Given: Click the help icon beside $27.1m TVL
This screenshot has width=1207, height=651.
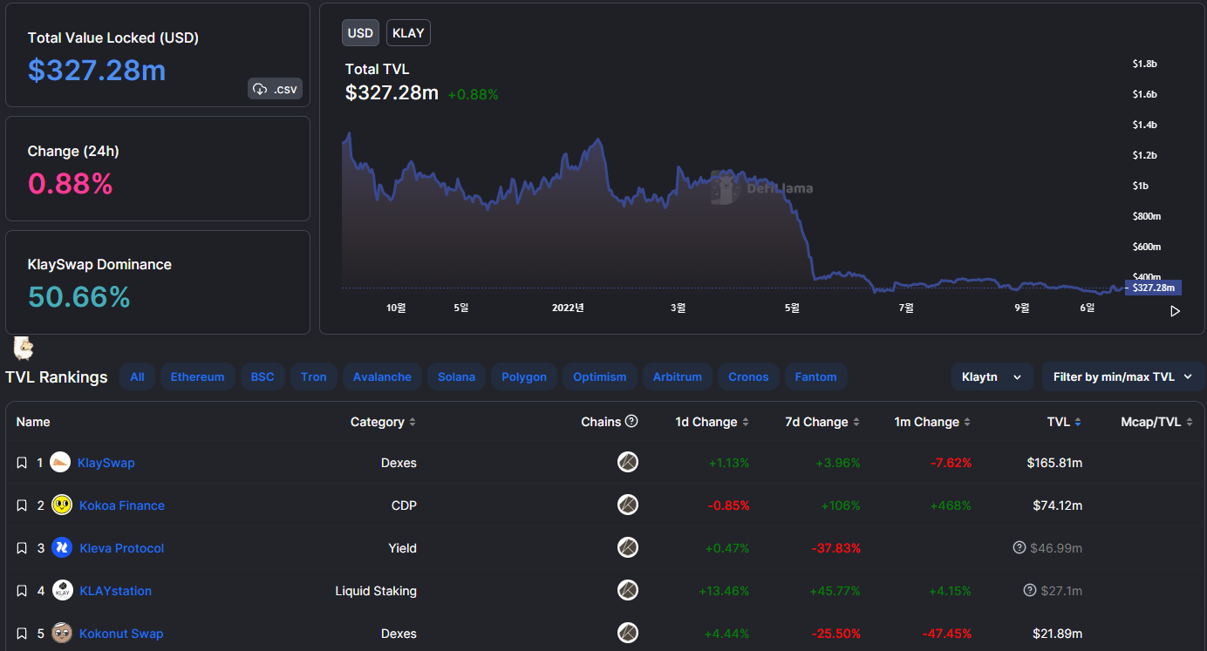Looking at the screenshot, I should (1030, 590).
